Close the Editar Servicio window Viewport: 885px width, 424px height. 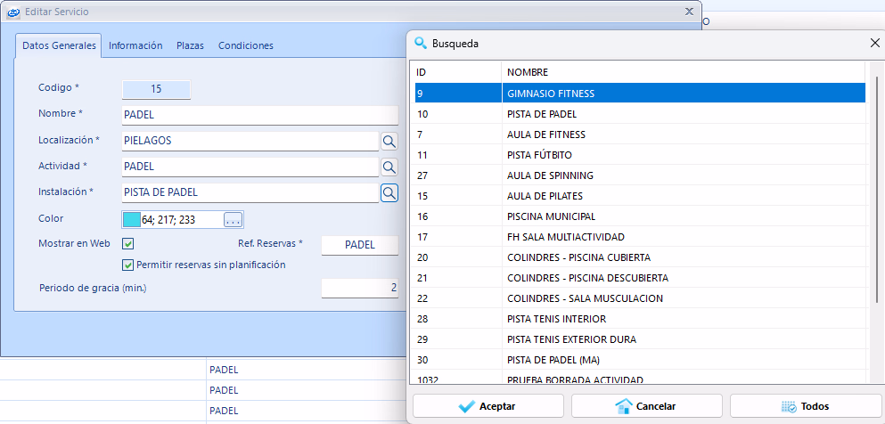tap(689, 12)
